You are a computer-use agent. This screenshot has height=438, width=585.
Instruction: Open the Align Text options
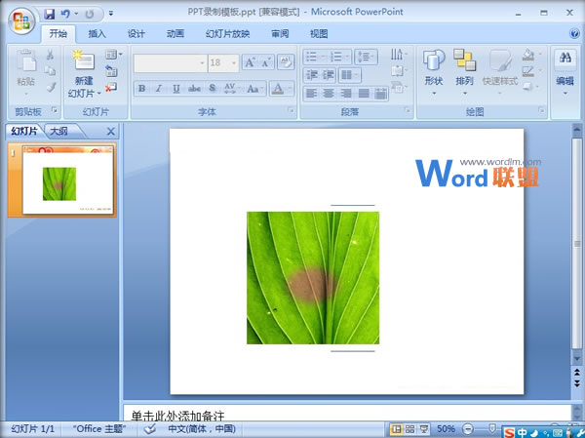coord(399,70)
